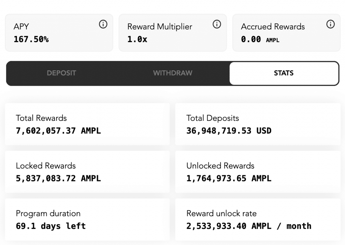Click the Total Rewards label
Screen dimensions: 345x245
click(41, 118)
